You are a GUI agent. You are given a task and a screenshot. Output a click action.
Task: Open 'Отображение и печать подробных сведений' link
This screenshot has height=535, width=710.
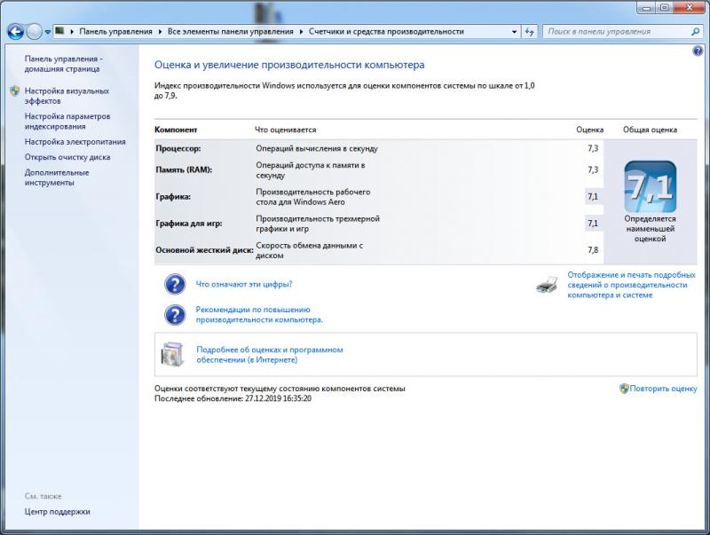[x=631, y=285]
